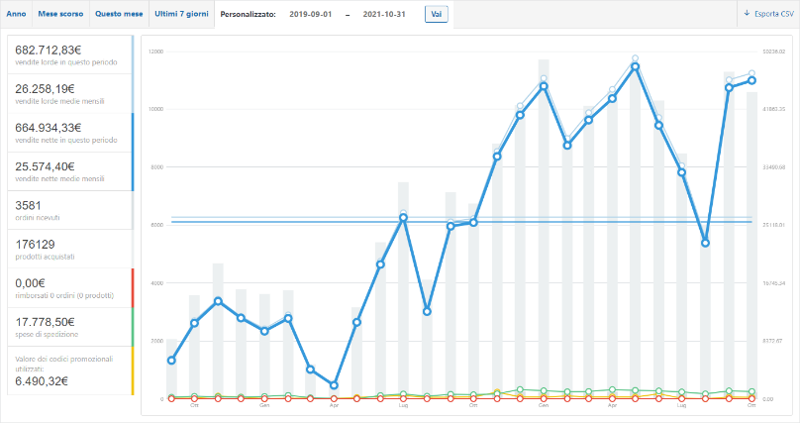Export the report via Esporta CSV
800x423 pixels.
(x=769, y=14)
